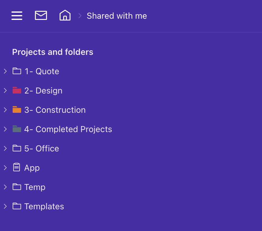Expand the 1- Quote folder
The width and height of the screenshot is (262, 231).
click(5, 71)
